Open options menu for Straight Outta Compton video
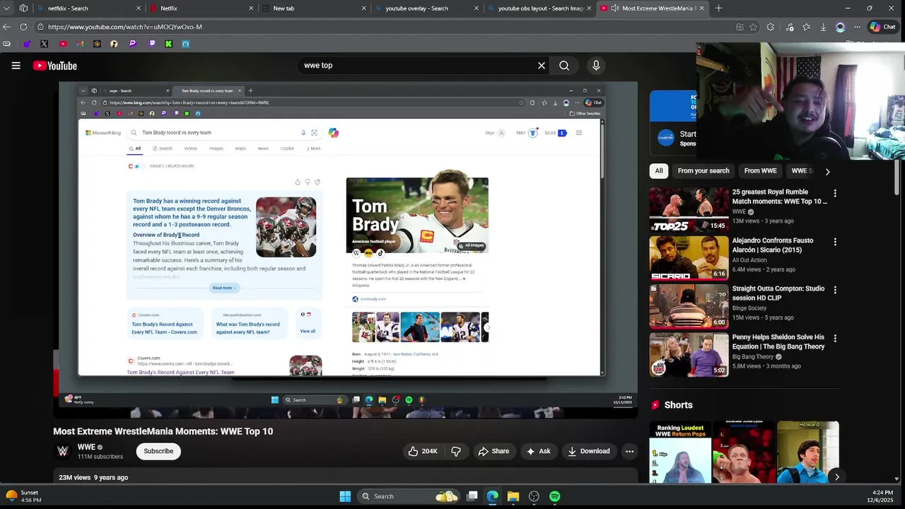The height and width of the screenshot is (509, 905). [835, 290]
